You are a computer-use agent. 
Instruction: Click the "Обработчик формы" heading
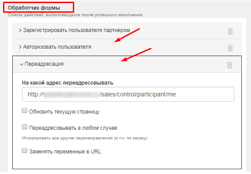coord(34,8)
